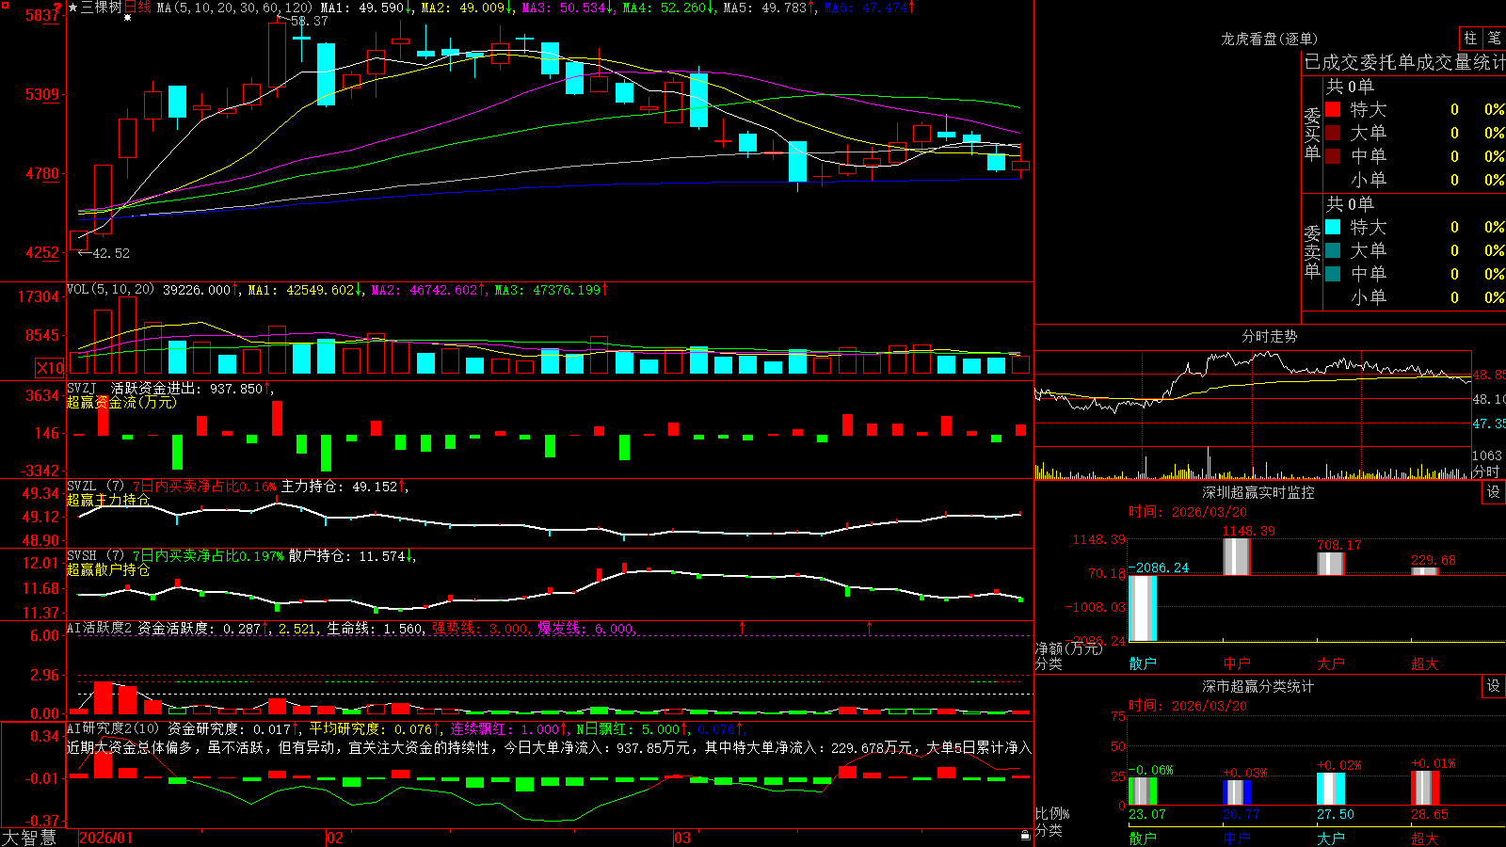Click the 超赢资金流(万元) subtitle
This screenshot has width=1506, height=847.
[121, 403]
